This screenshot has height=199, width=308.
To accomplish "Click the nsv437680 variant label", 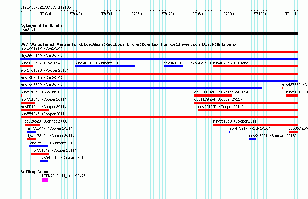I will click(295, 85).
